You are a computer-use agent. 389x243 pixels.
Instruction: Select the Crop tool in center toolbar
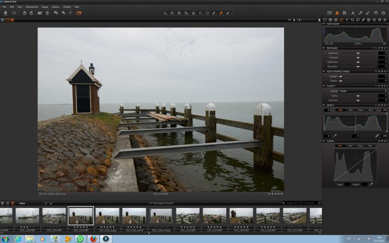point(186,13)
